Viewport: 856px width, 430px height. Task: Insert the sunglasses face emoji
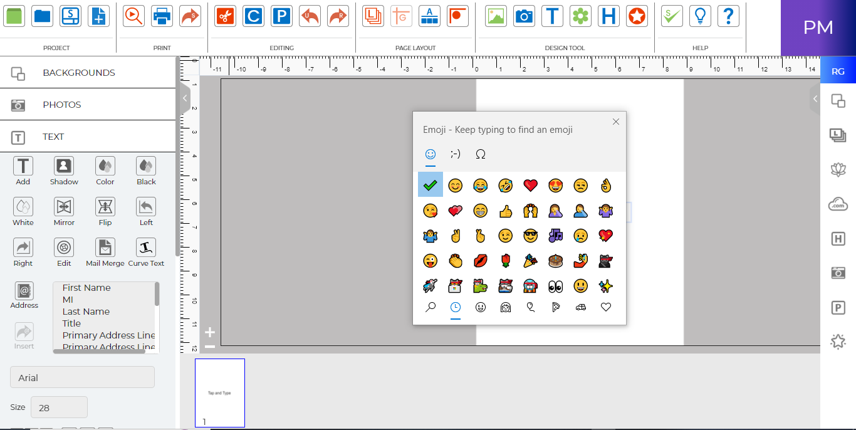(x=531, y=236)
